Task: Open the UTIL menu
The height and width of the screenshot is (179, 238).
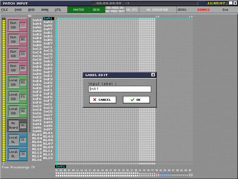Action: 58,10
